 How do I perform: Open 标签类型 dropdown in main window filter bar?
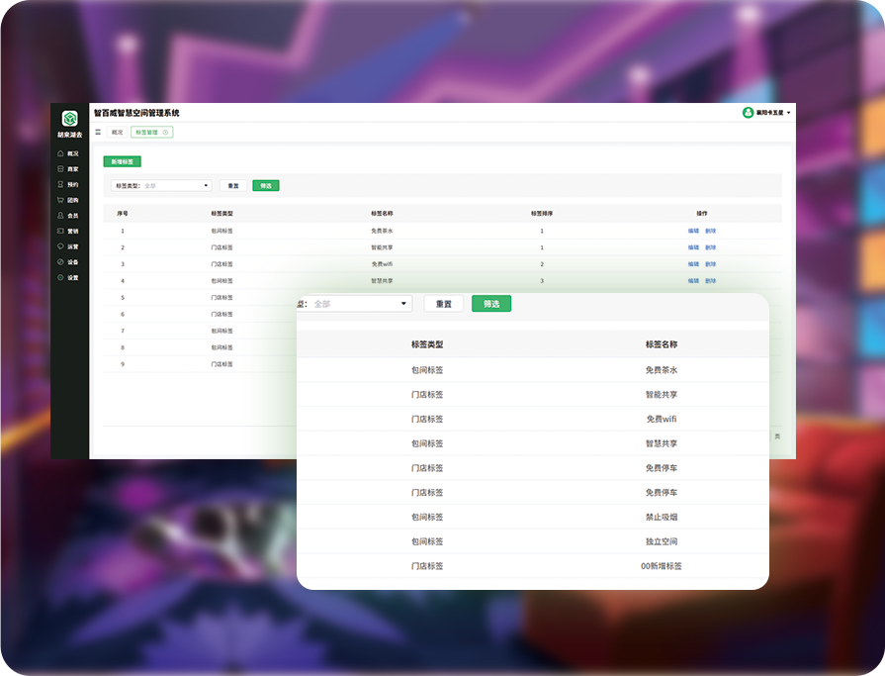point(161,186)
